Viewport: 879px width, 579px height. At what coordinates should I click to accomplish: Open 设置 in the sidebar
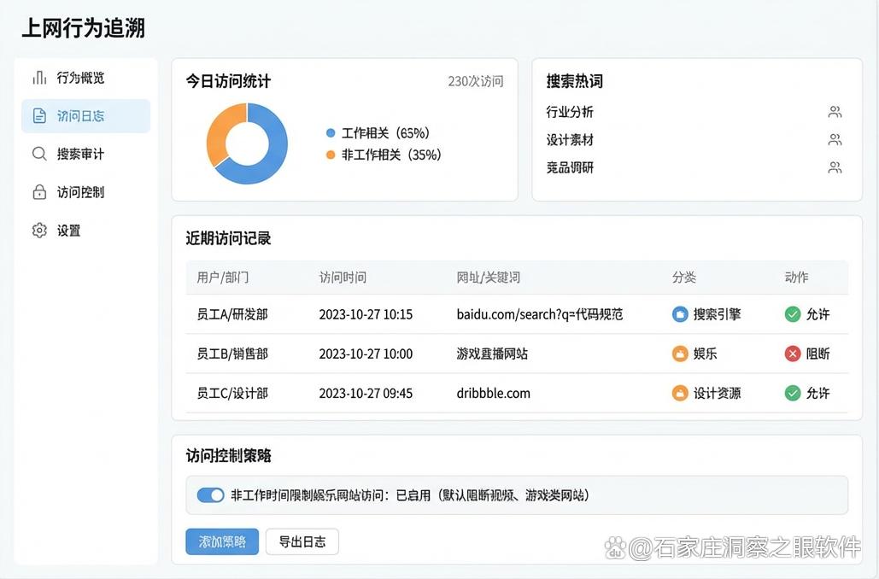pos(85,231)
